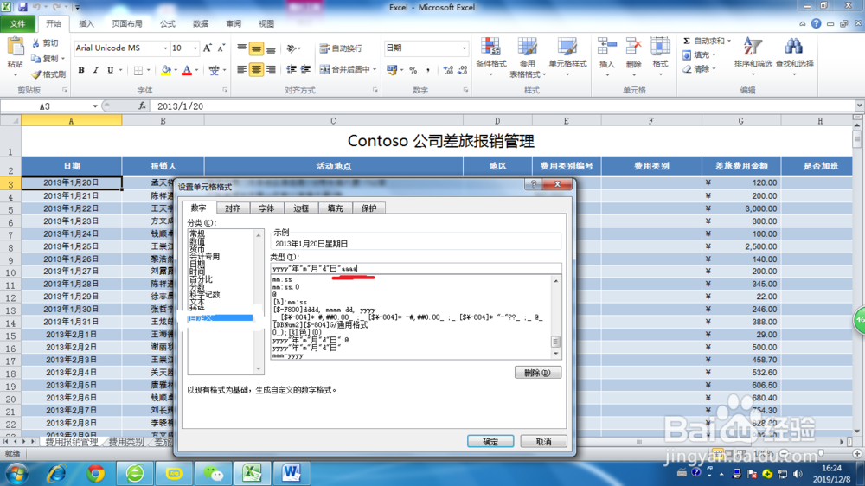Click increase decimal icon

pyautogui.click(x=448, y=70)
